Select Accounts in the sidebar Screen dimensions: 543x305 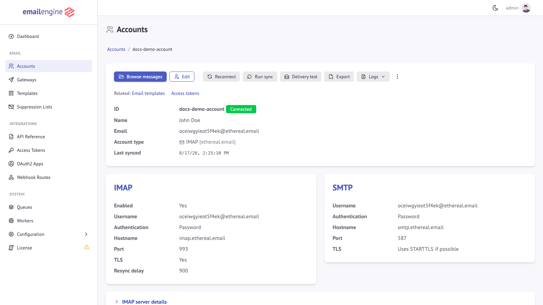click(x=49, y=66)
